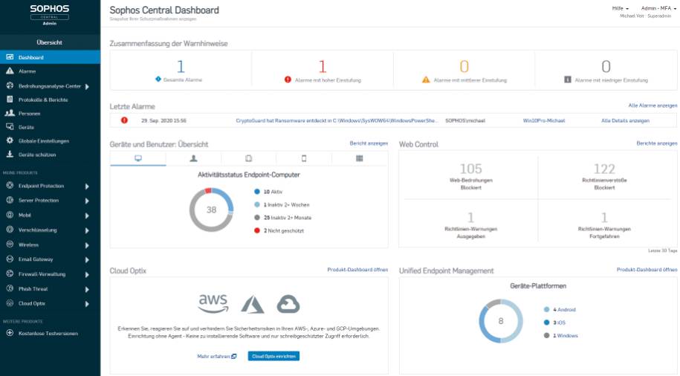Select the Server Protection product icon
Screen dimensions: 680x376
(10, 200)
